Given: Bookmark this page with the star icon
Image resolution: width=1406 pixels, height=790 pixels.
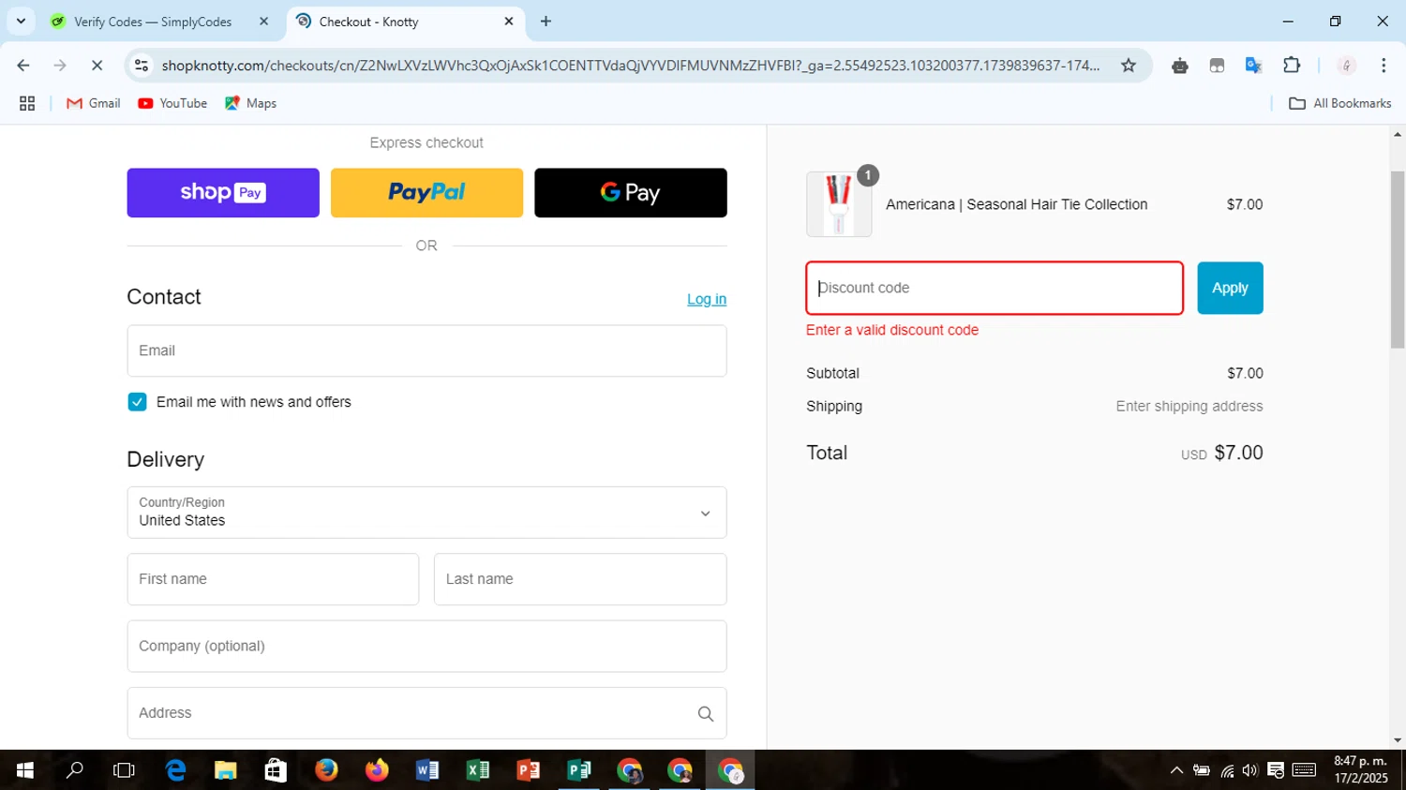Looking at the screenshot, I should click(1129, 66).
